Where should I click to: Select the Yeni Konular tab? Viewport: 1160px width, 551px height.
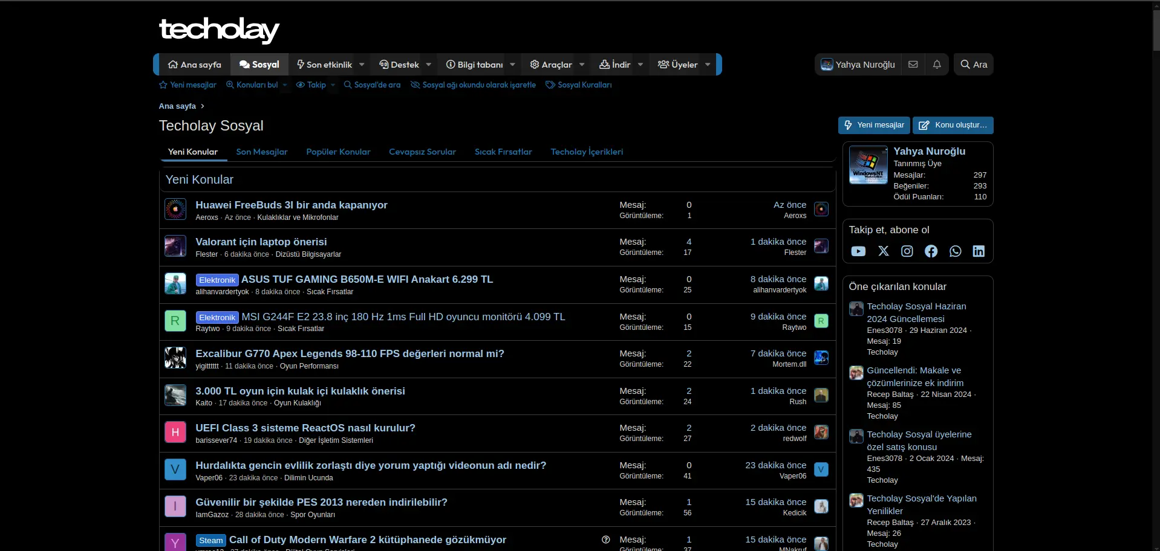pyautogui.click(x=193, y=152)
